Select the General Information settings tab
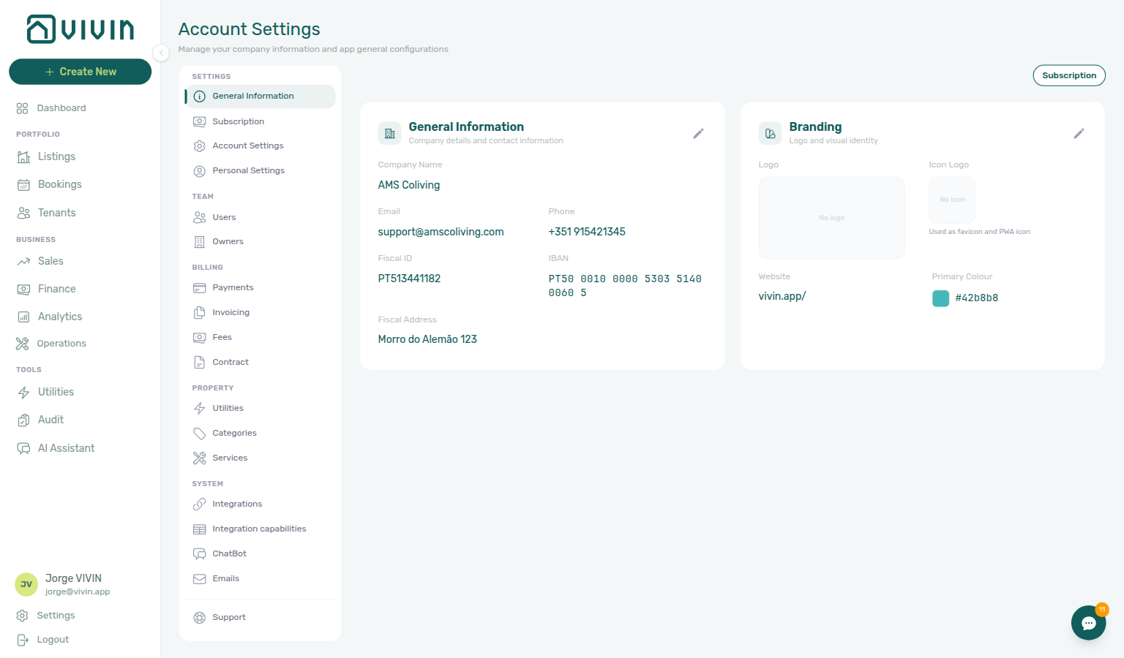 point(260,97)
